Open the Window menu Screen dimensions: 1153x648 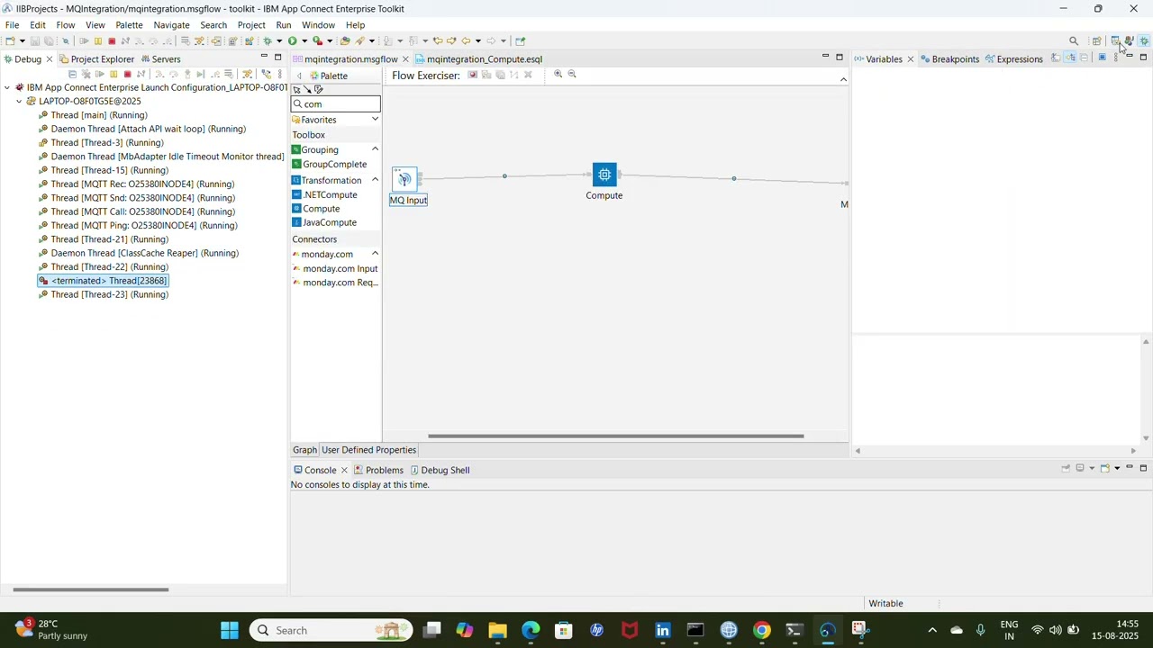tap(318, 25)
